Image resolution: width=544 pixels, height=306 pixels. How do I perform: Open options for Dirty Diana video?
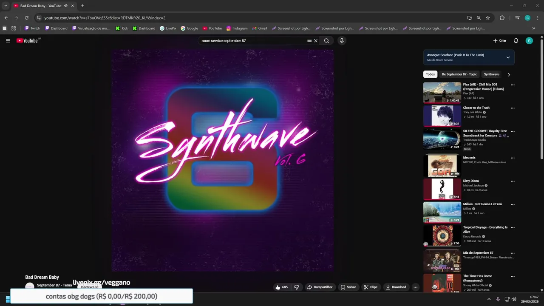[x=513, y=181]
